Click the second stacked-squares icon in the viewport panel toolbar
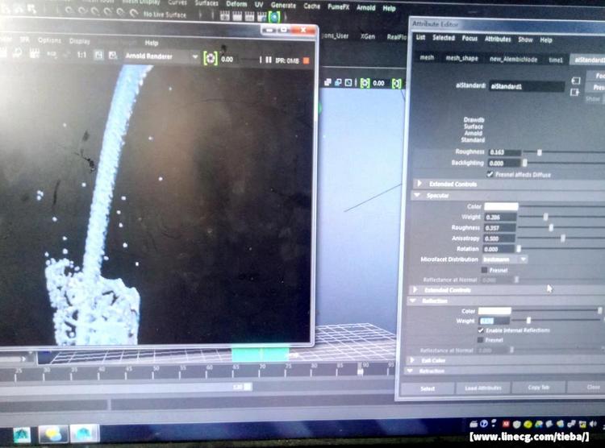605x448 pixels. point(338,82)
